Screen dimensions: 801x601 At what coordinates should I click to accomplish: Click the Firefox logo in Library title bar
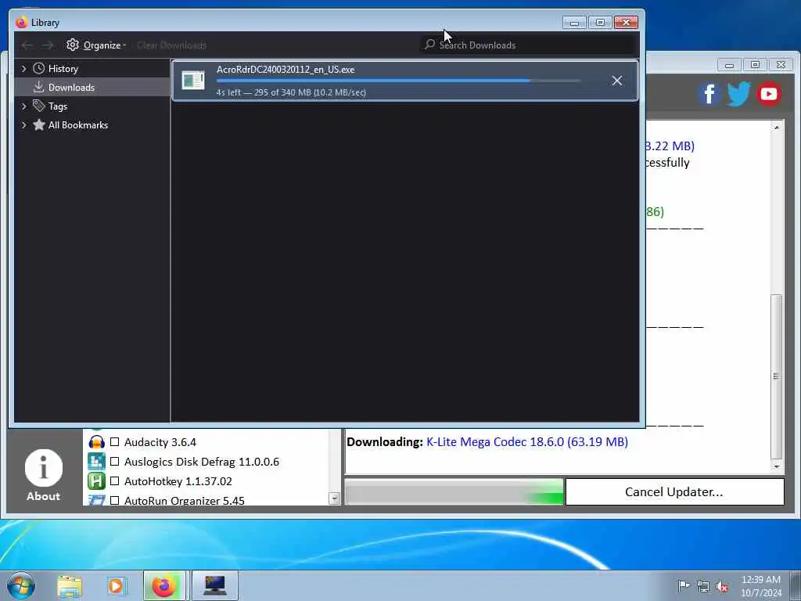click(x=21, y=23)
